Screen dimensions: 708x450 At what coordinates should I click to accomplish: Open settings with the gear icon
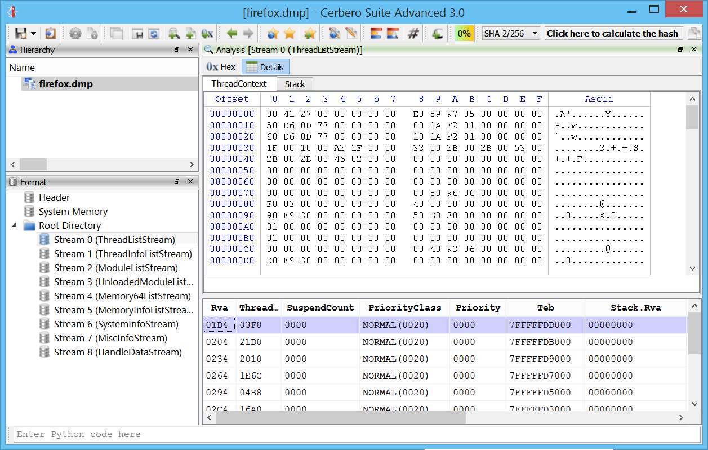[x=75, y=33]
